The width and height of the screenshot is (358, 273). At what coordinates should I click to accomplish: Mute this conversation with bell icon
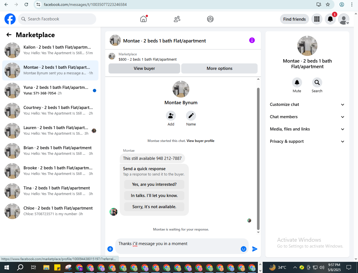[x=297, y=82]
